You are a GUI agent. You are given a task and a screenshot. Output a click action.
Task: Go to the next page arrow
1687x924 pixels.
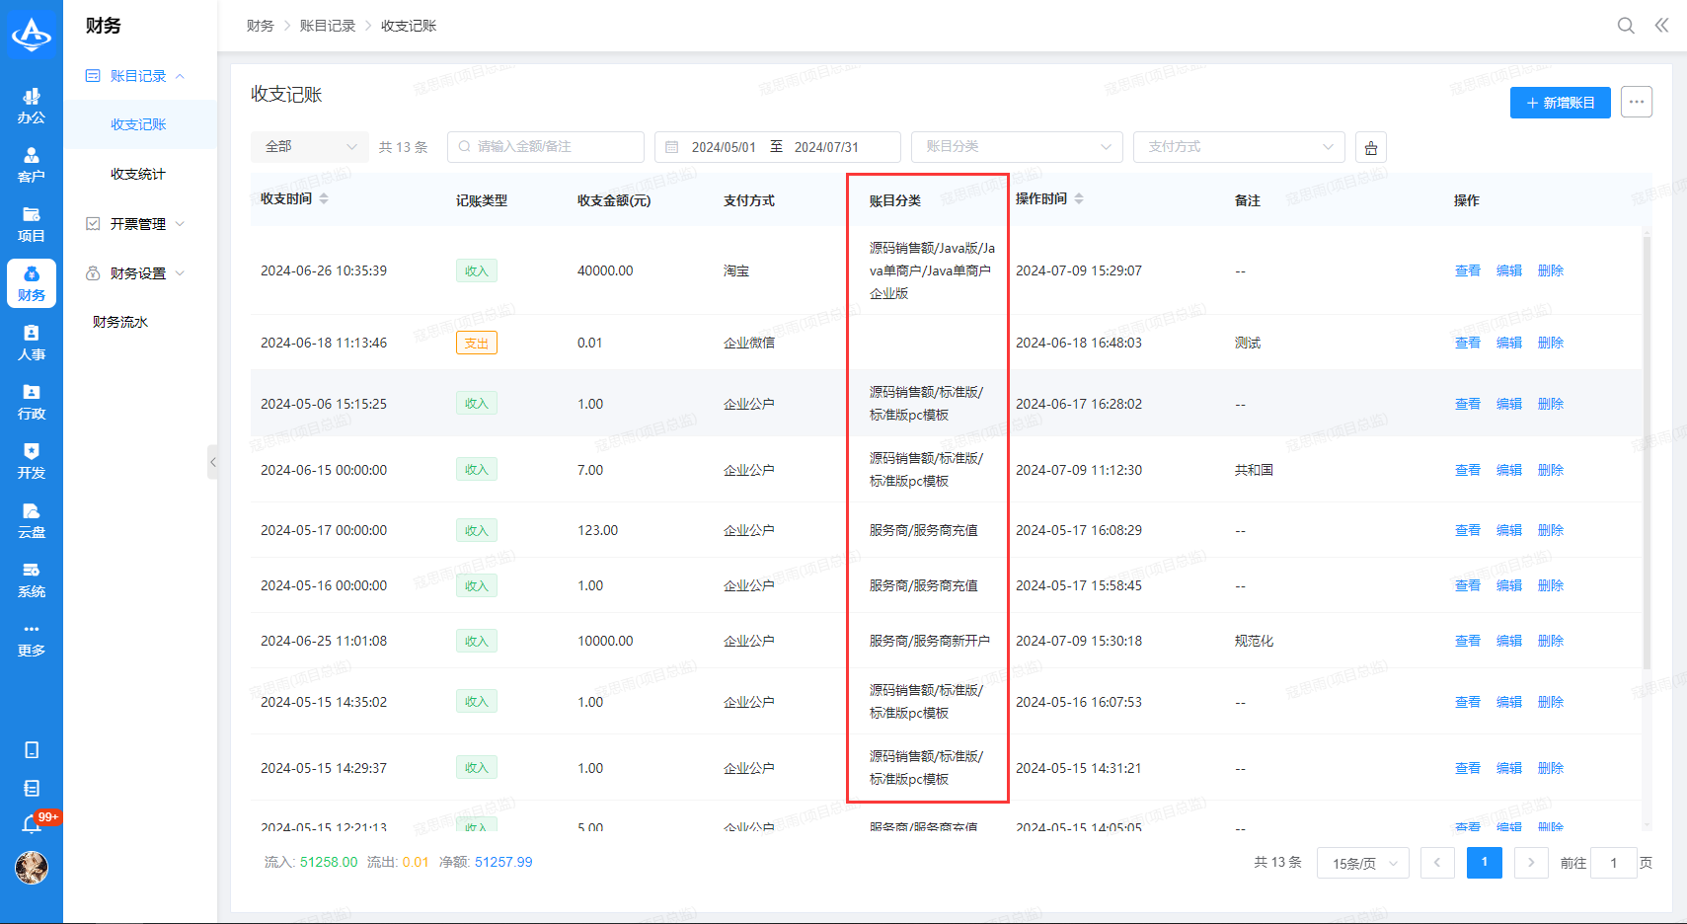(x=1531, y=863)
